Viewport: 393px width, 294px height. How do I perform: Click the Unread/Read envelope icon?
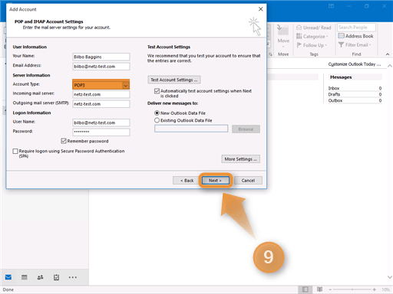click(299, 28)
